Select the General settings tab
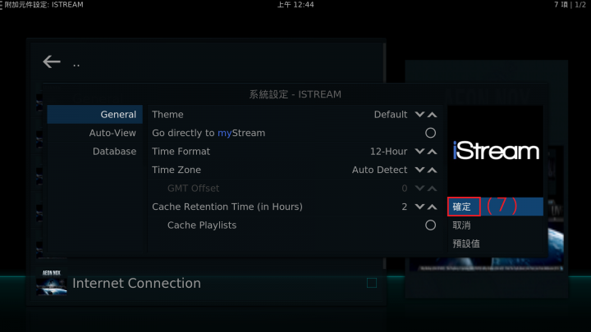The image size is (591, 332). pos(95,115)
